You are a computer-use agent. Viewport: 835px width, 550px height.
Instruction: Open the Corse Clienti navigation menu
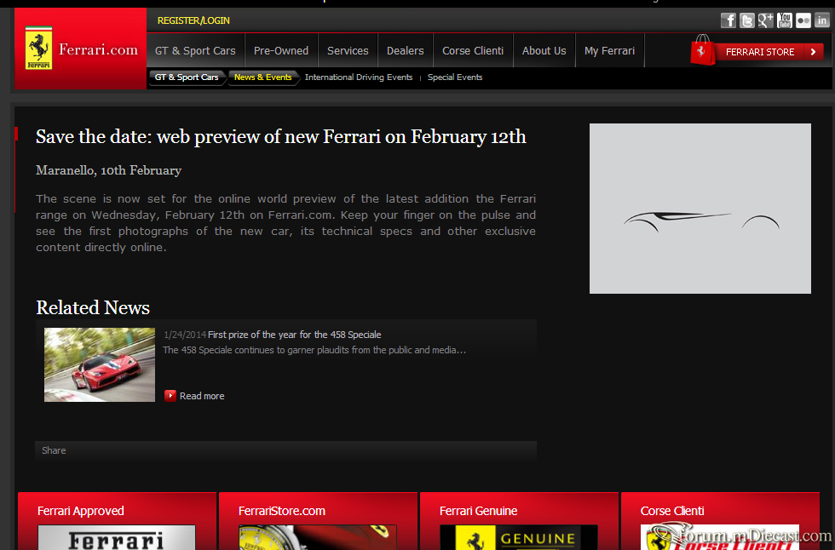pos(473,50)
